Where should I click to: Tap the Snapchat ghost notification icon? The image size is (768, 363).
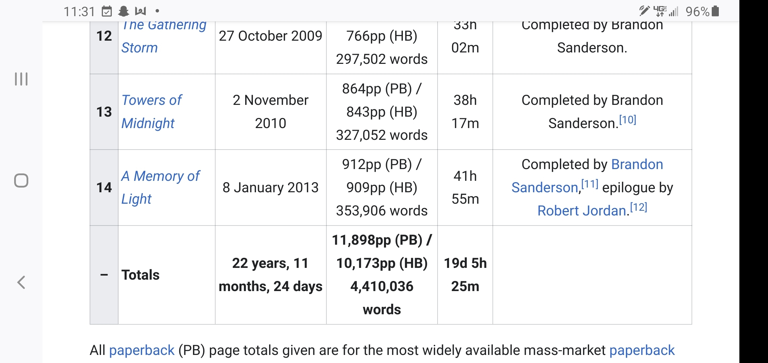124,11
